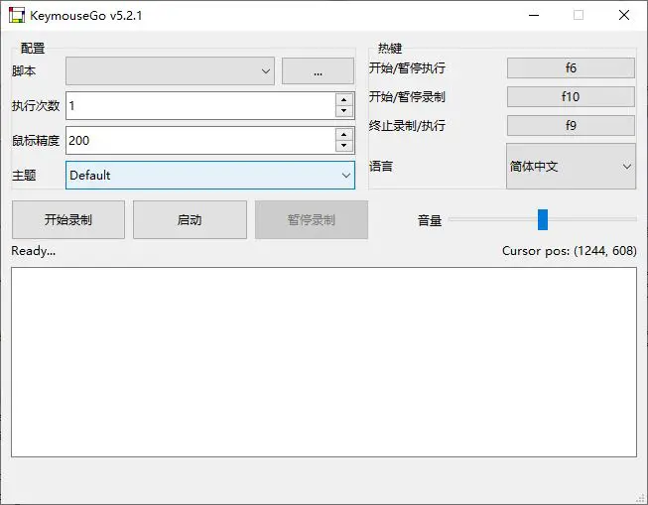Increase 执行次数 with the up arrow
Screen dimensions: 648x505
point(343,100)
